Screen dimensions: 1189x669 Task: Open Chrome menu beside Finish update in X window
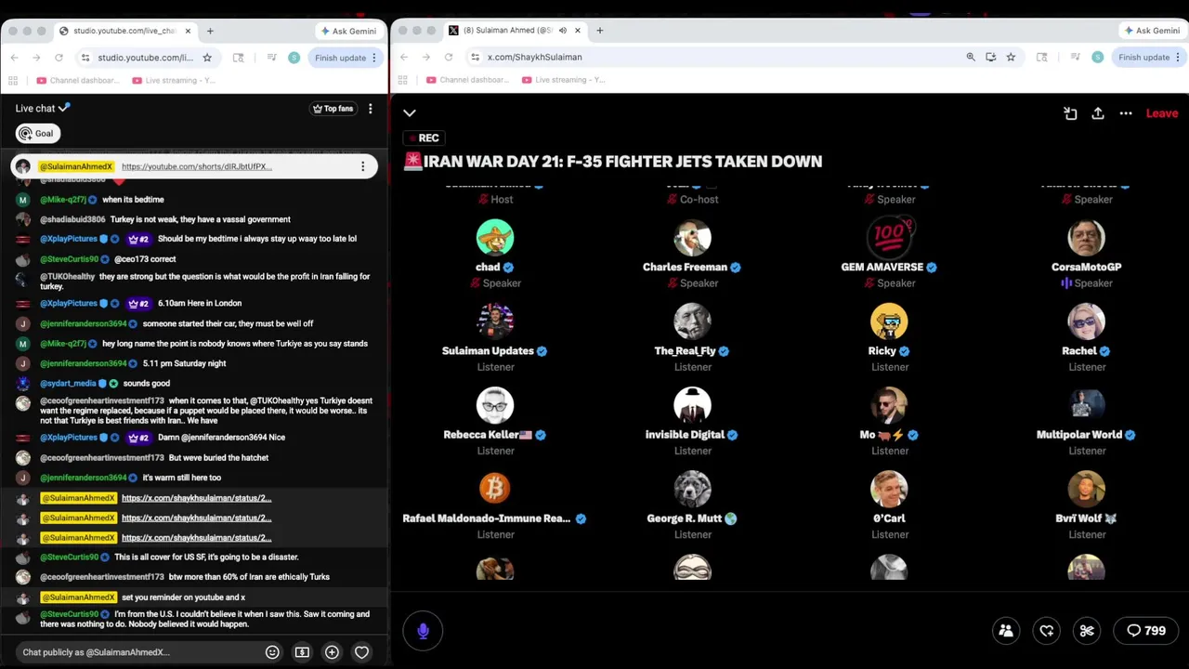(x=1178, y=58)
